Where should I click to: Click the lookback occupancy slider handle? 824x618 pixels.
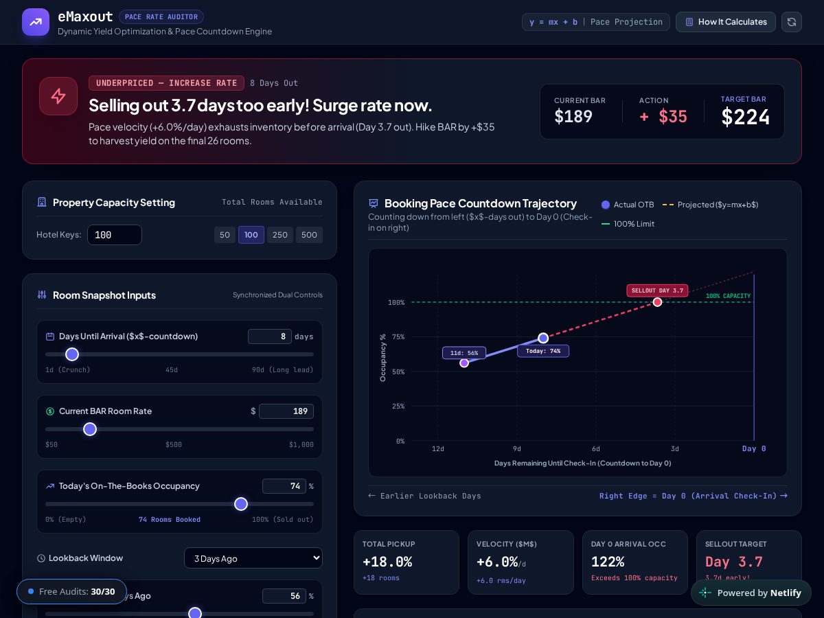coord(195,613)
